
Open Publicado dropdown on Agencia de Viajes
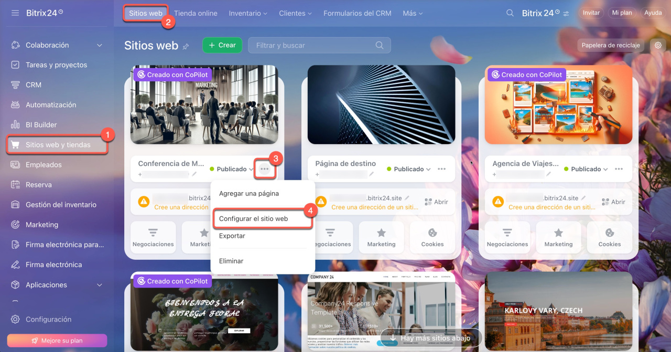point(586,169)
